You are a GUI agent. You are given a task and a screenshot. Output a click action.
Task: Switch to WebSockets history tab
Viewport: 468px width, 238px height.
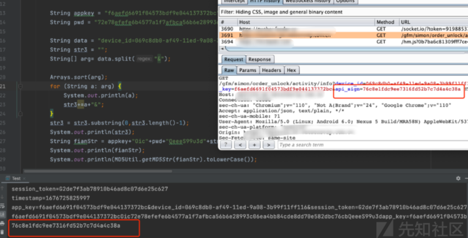308,1
